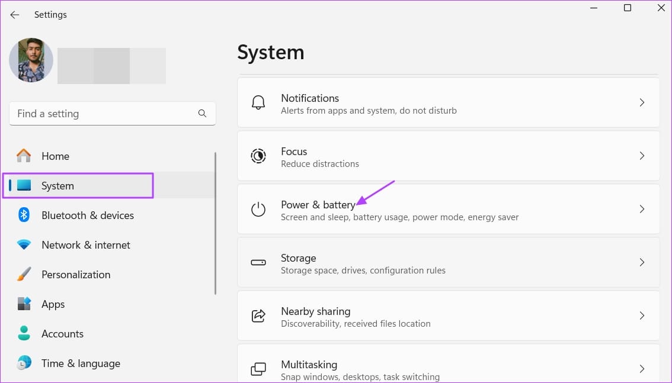Click the search magnifier icon
The width and height of the screenshot is (672, 383).
[x=202, y=113]
